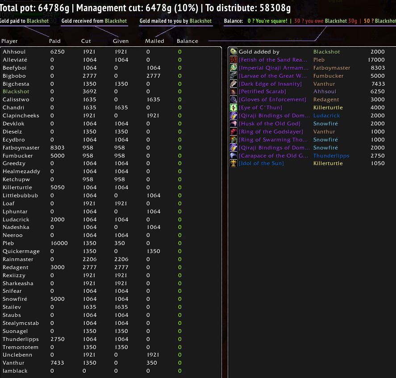Open the [Dark Edge of Insanity] item link
This screenshot has width=396, height=378.
(x=270, y=84)
